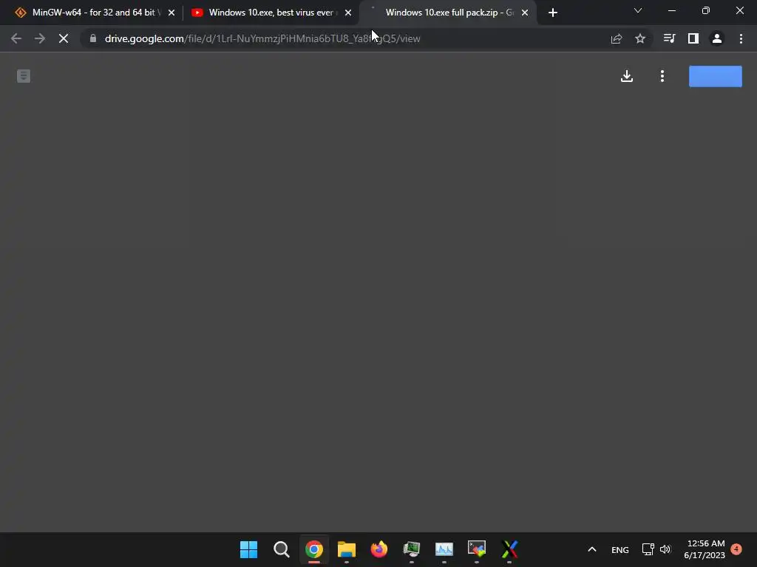
Task: Open resource graph app in taskbar
Action: click(444, 549)
